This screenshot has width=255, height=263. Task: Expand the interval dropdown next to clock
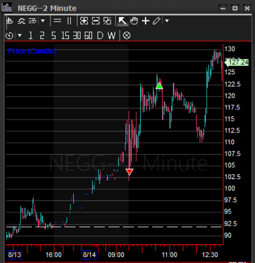(x=19, y=36)
